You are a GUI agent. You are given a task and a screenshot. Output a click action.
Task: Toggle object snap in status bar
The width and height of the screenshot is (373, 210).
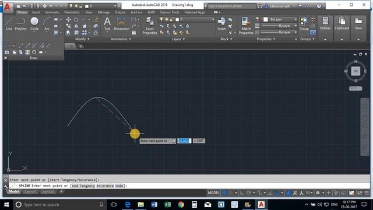point(277,192)
